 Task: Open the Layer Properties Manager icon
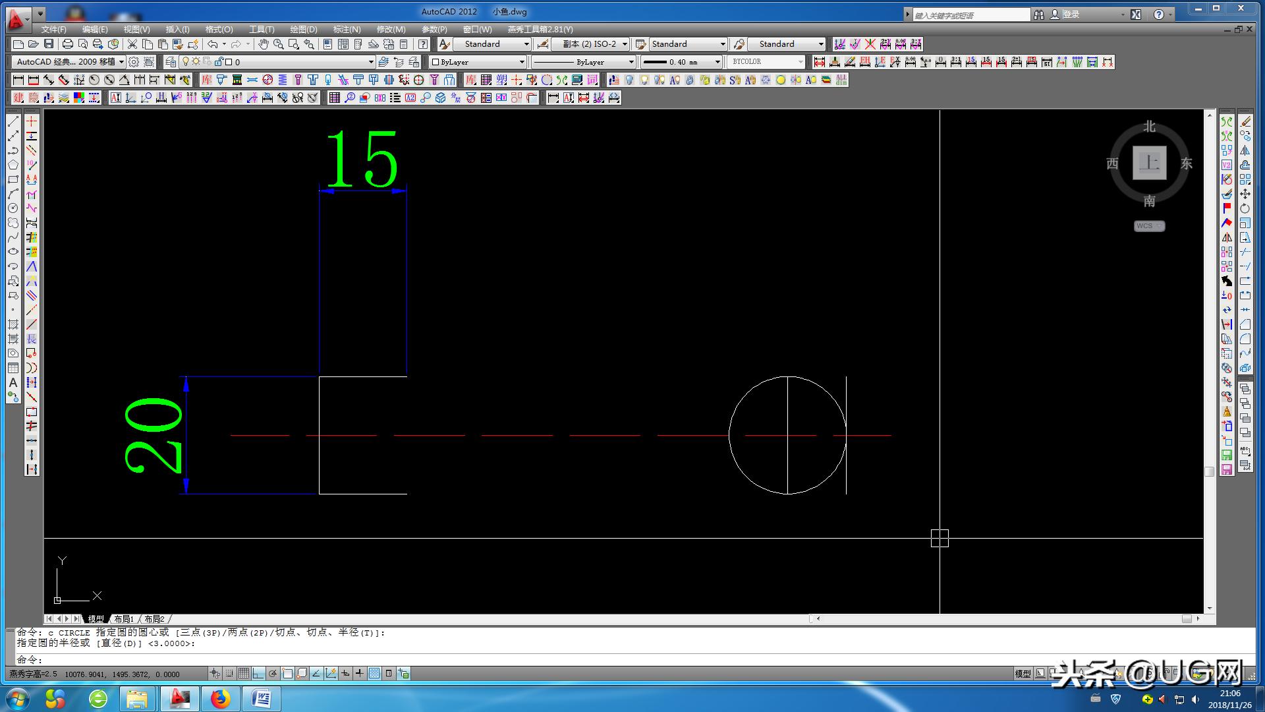171,61
